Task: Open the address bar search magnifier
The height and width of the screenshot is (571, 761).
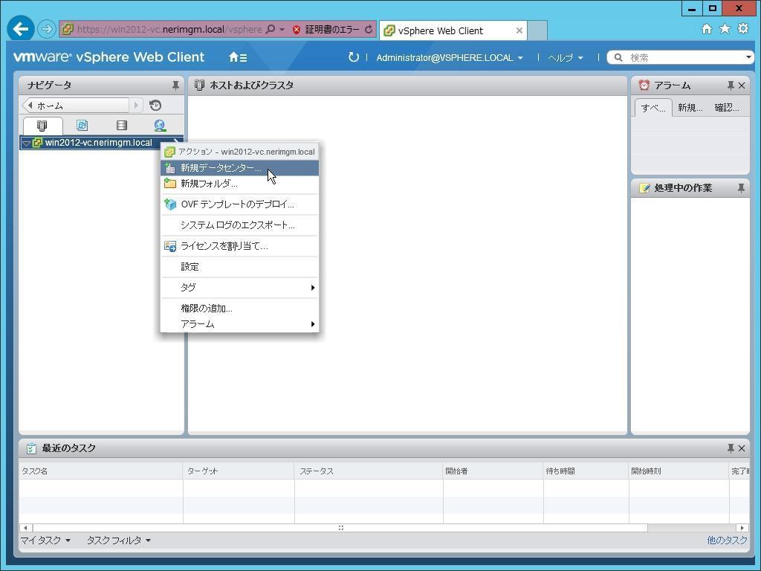Action: [271, 30]
